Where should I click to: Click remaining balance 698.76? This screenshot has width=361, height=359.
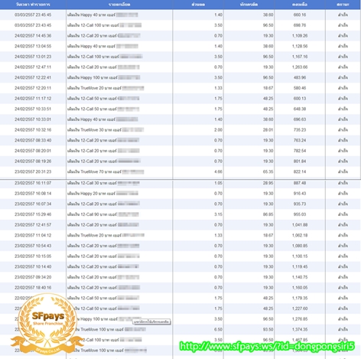click(300, 25)
